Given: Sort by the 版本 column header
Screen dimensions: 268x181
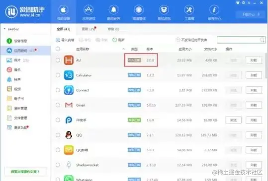Looking at the screenshot, I should [x=150, y=49].
